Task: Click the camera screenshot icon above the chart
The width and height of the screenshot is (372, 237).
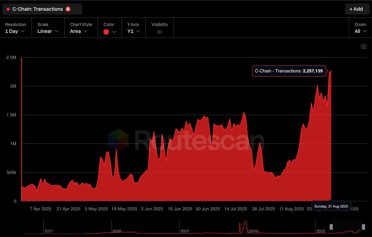Action: click(363, 46)
